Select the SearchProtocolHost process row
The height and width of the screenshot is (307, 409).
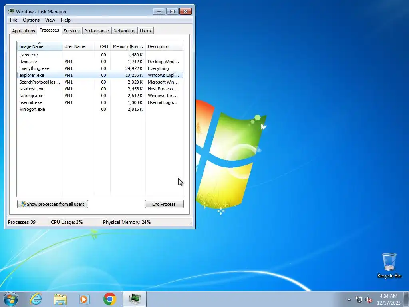click(100, 82)
